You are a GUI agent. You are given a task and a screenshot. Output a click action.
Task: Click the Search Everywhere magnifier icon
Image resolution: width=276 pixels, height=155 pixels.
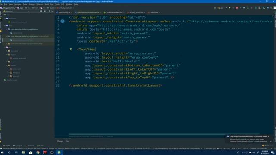click(x=271, y=8)
